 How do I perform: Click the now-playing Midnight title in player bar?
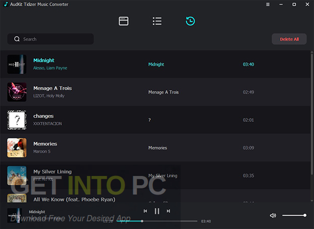(x=37, y=212)
